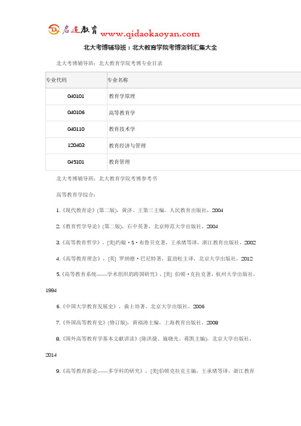The width and height of the screenshot is (301, 426).
Task: Click the 高等教育学综合 subheading
Action: coord(76,195)
